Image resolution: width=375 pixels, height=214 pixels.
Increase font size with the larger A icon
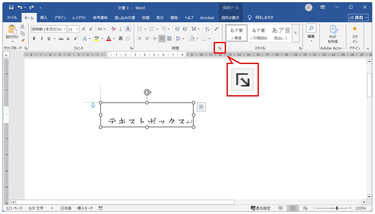(x=84, y=29)
